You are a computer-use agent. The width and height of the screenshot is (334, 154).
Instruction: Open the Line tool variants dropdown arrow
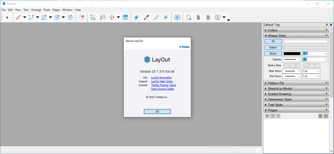tap(24, 17)
